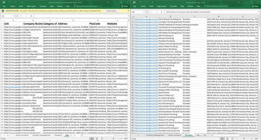Click next-sheet arrow in Lawrence Kansas sheet tabs

pyautogui.click(x=8, y=135)
